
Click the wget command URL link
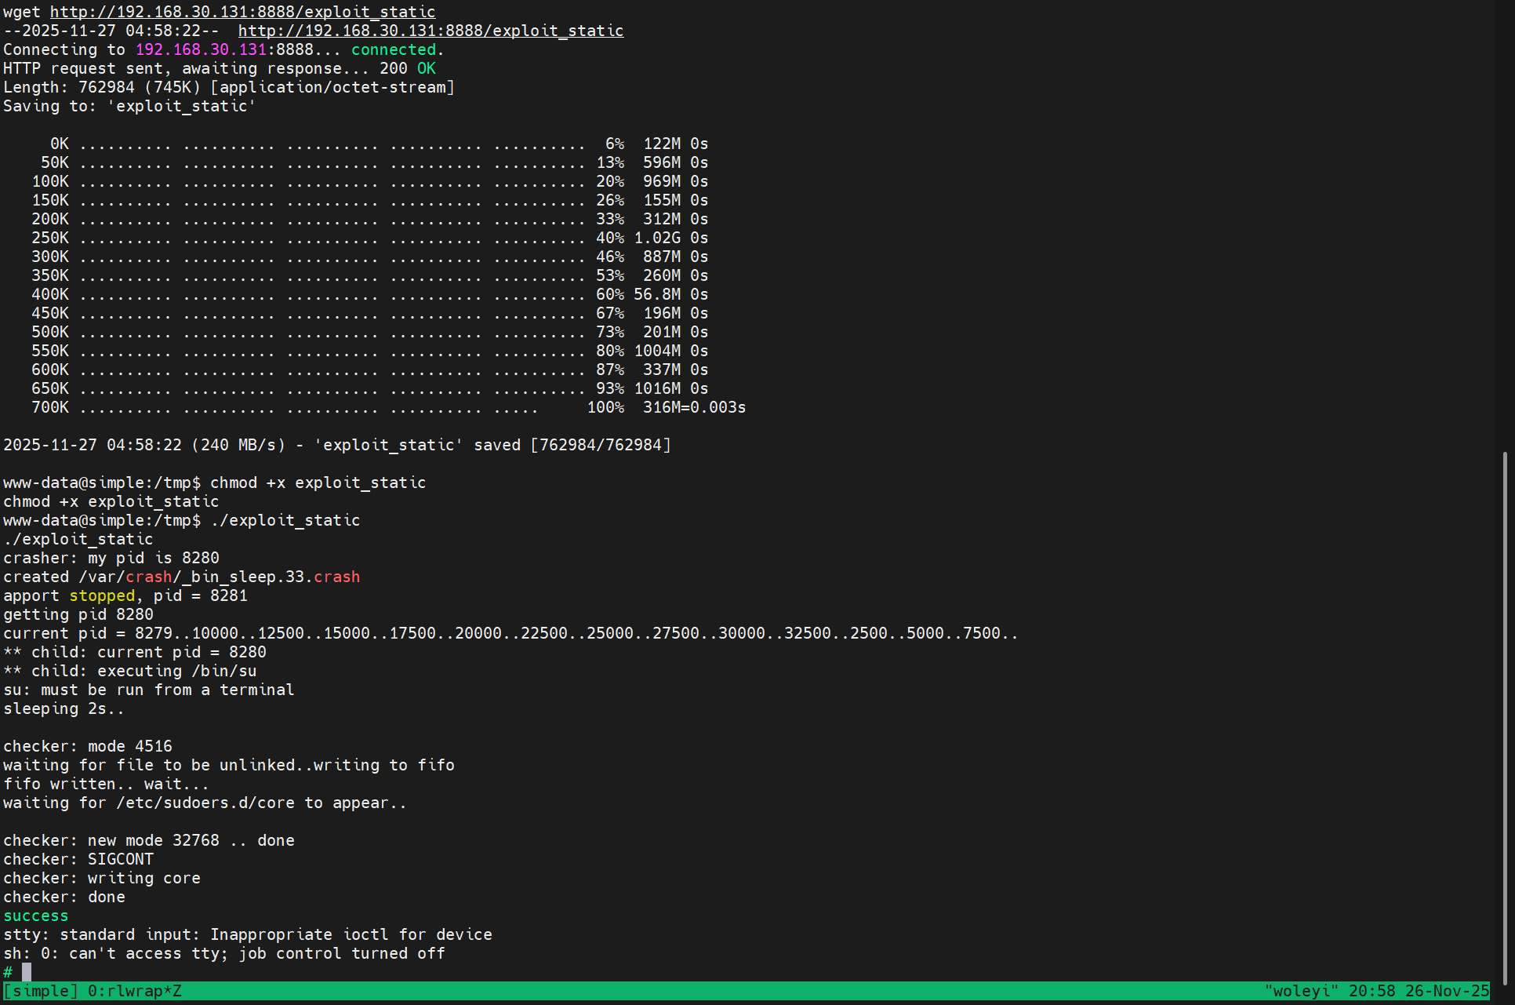(x=242, y=12)
